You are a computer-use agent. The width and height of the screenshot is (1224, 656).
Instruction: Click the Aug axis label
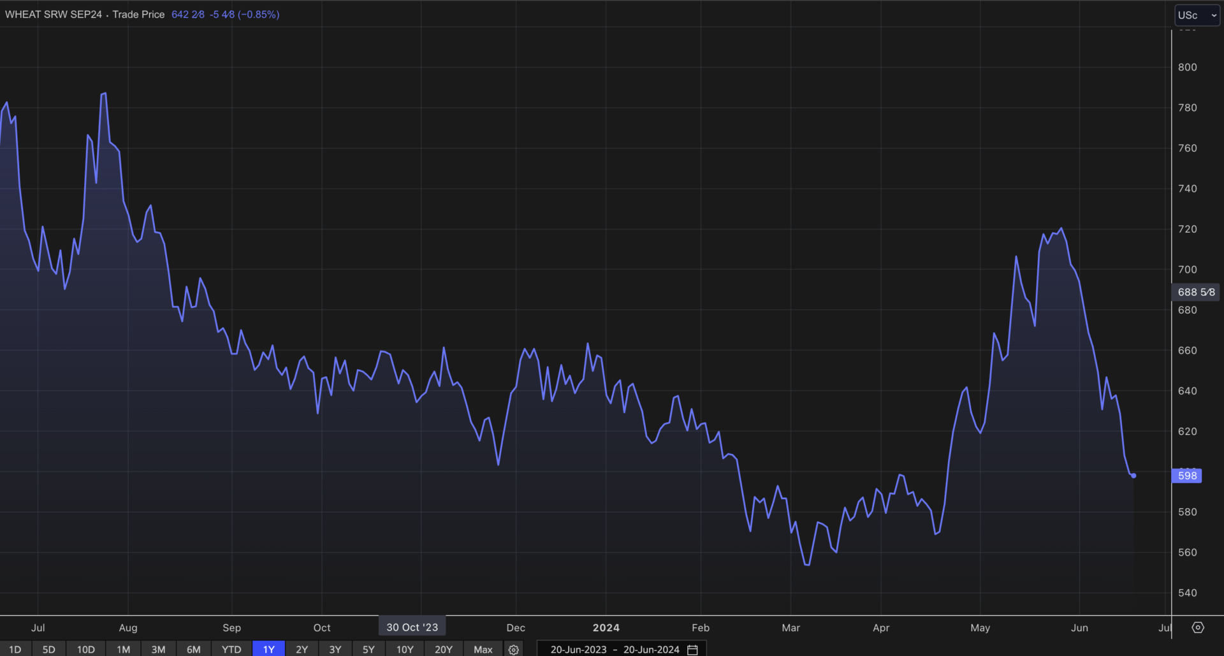(x=128, y=627)
